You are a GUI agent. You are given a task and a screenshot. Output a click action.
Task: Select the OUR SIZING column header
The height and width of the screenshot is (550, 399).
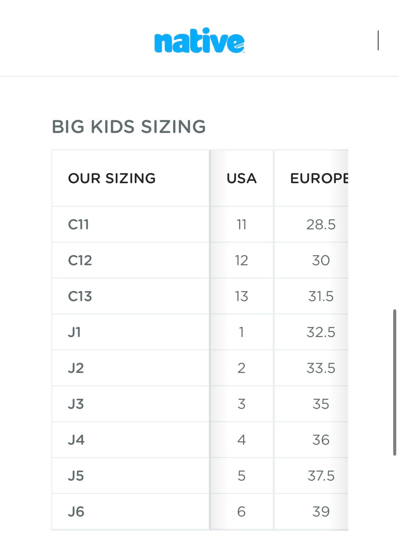(112, 178)
